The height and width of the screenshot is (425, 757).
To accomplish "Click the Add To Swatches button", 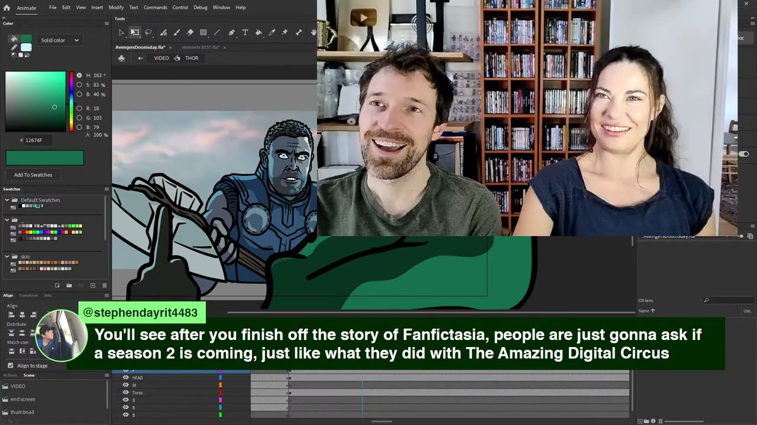I will point(33,175).
